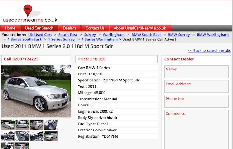Click inside the Comments text area
Screen dimensions: 233x149
pos(196,129)
